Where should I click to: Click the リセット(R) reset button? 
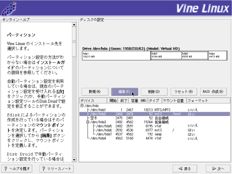tap(184, 92)
